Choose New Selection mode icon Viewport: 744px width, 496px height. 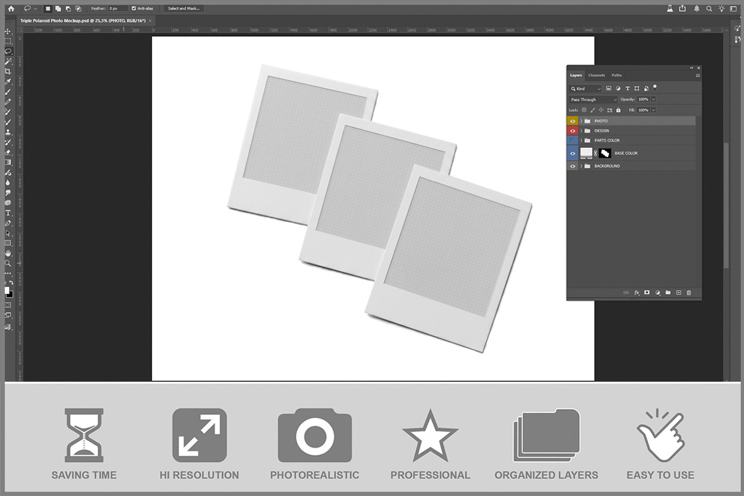point(48,9)
